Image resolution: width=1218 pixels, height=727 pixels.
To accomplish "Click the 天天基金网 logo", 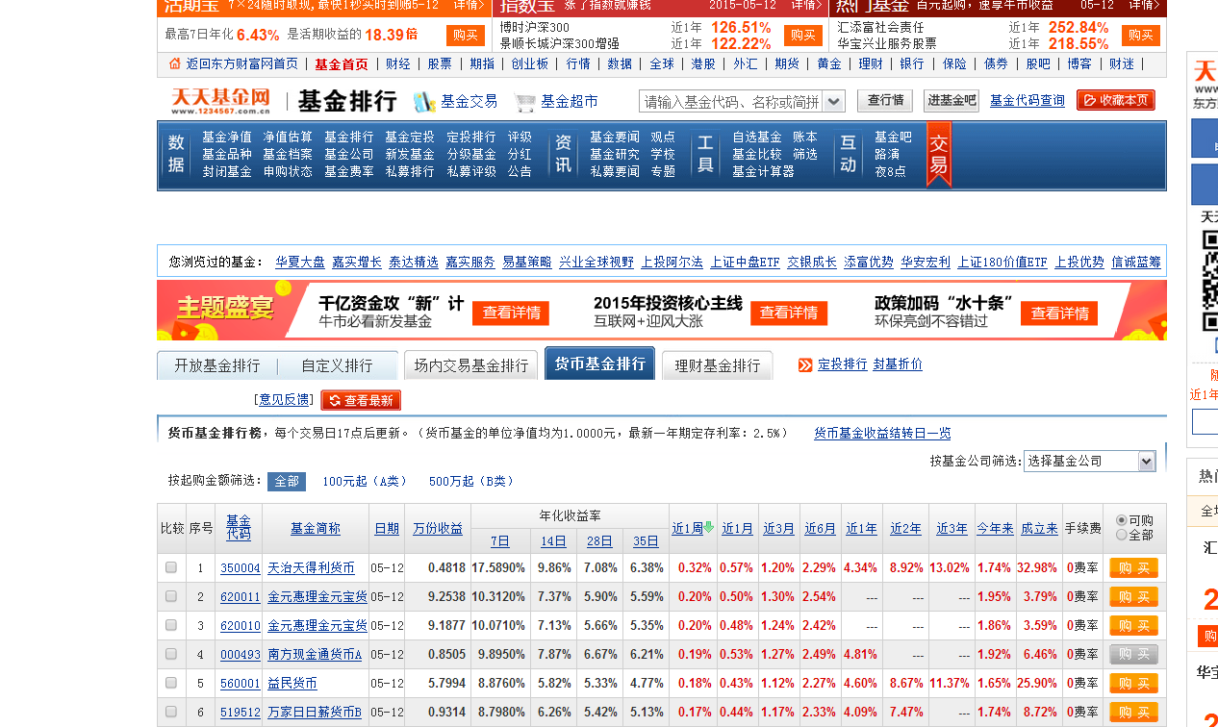I will tap(221, 101).
